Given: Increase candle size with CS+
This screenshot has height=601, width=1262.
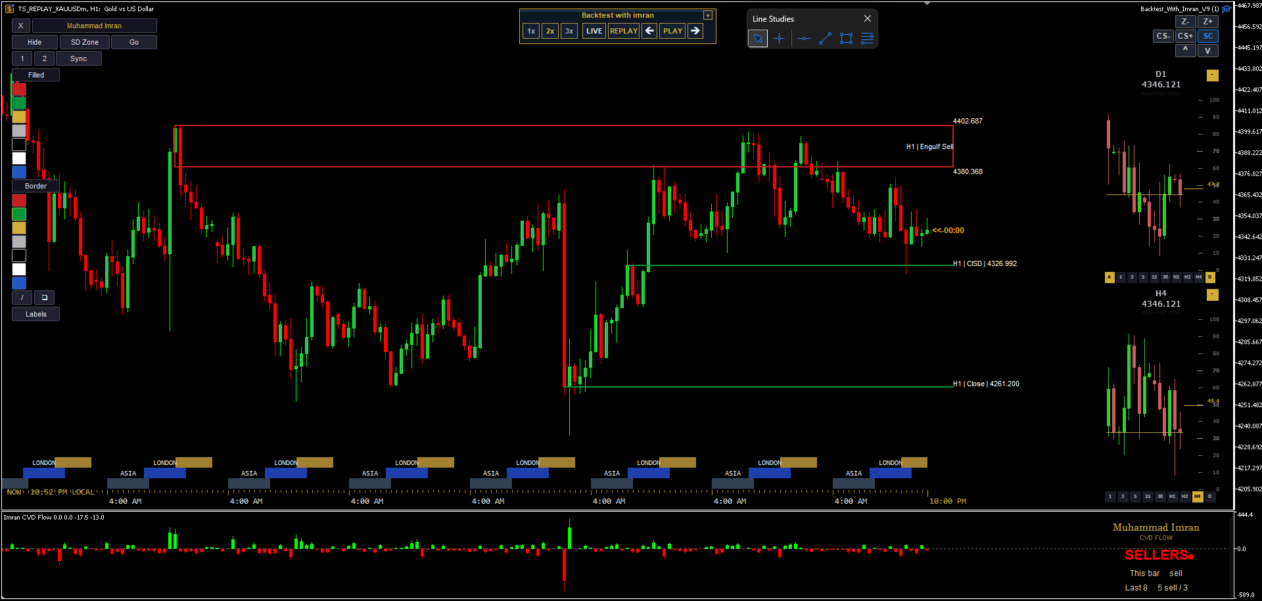Looking at the screenshot, I should coord(1186,36).
